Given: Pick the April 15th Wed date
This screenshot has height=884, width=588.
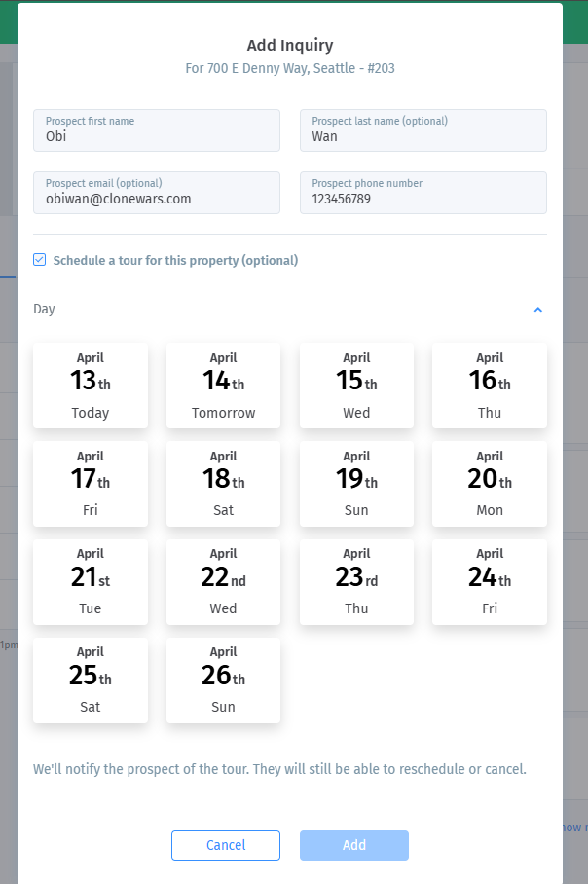Looking at the screenshot, I should pyautogui.click(x=356, y=386).
